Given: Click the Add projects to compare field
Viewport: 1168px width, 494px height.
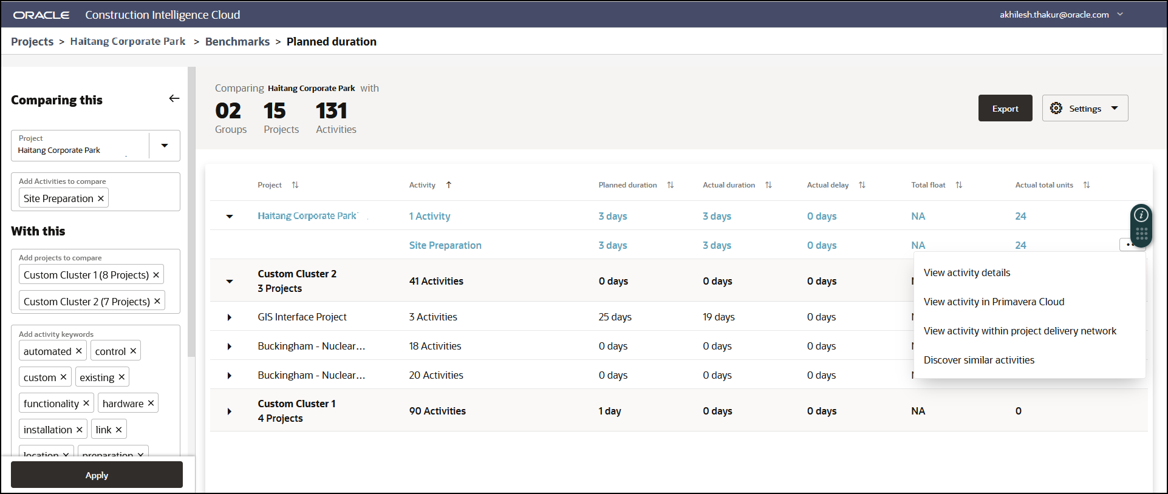Looking at the screenshot, I should [x=95, y=281].
